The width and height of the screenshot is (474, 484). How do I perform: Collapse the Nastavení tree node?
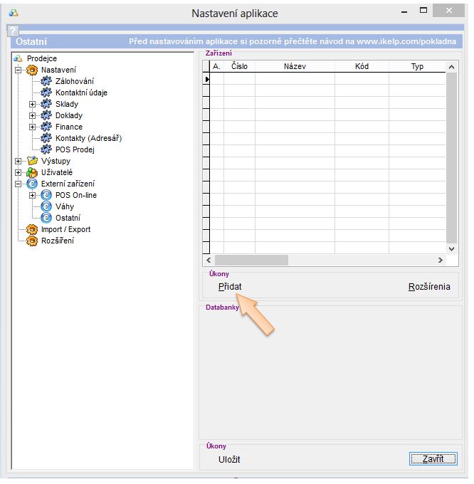tap(19, 70)
